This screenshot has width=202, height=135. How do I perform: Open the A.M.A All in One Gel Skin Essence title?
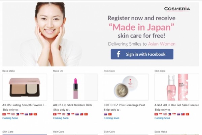(177, 105)
